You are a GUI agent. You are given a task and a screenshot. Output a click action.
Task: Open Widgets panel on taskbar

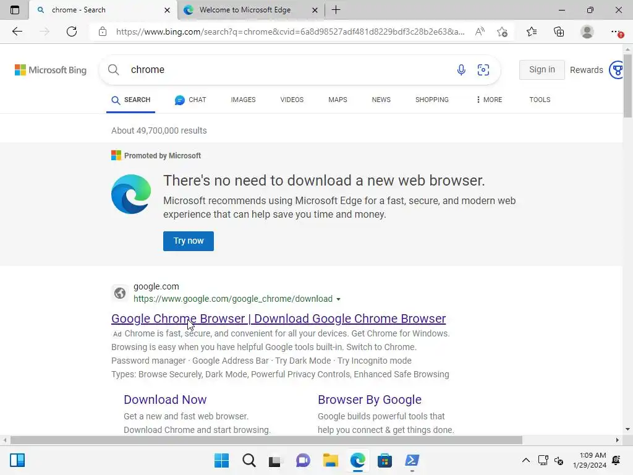[x=17, y=460]
